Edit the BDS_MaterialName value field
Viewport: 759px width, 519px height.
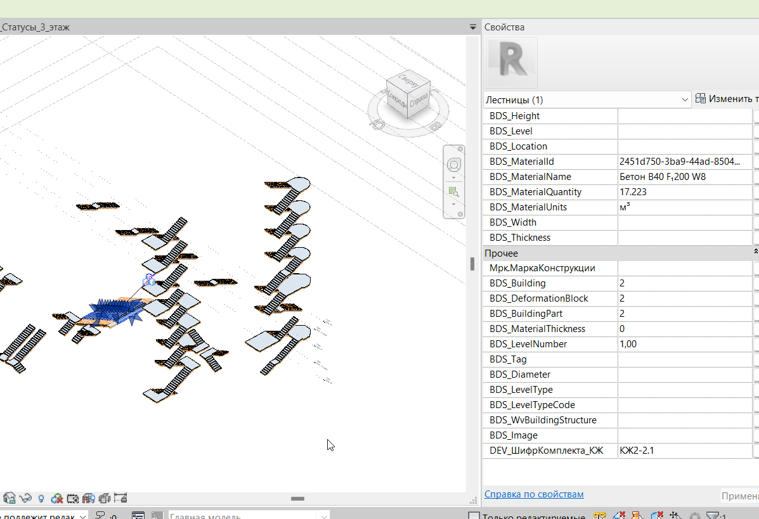point(685,177)
